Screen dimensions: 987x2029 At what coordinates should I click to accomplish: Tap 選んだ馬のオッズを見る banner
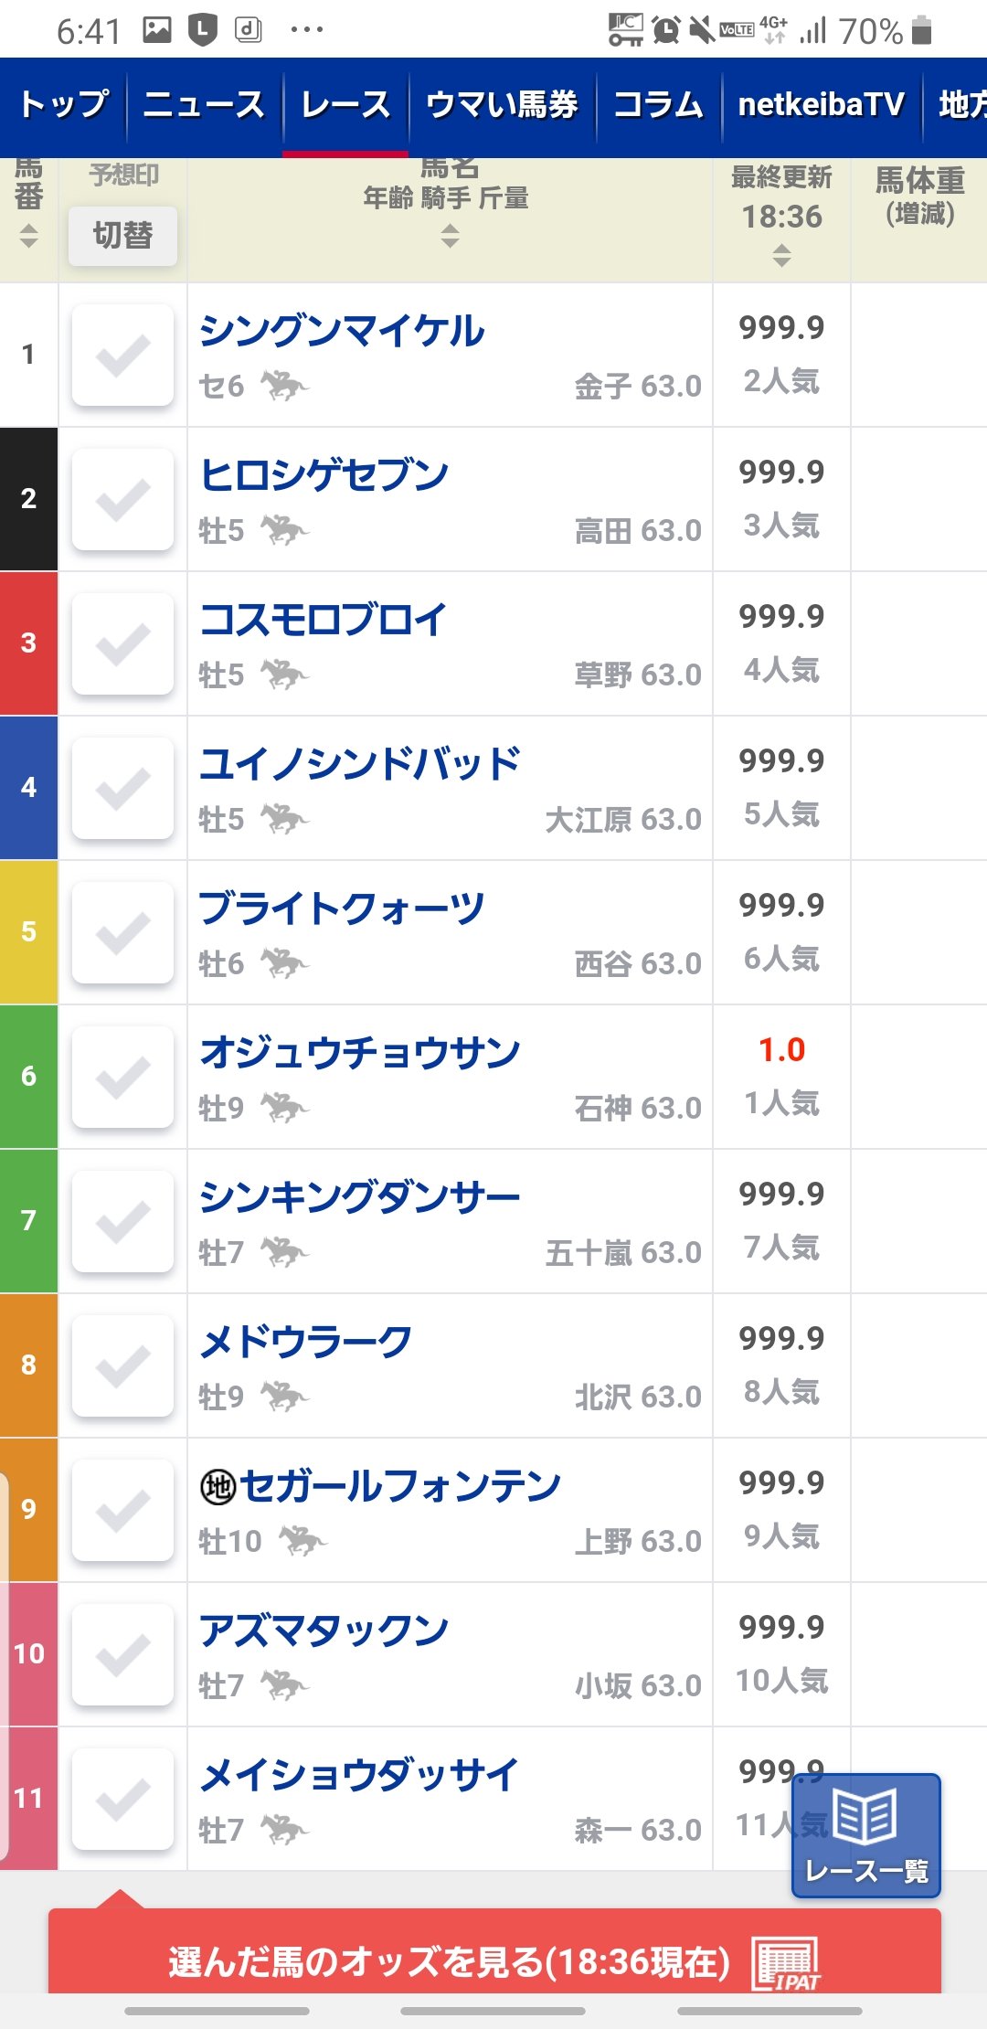(x=448, y=1961)
